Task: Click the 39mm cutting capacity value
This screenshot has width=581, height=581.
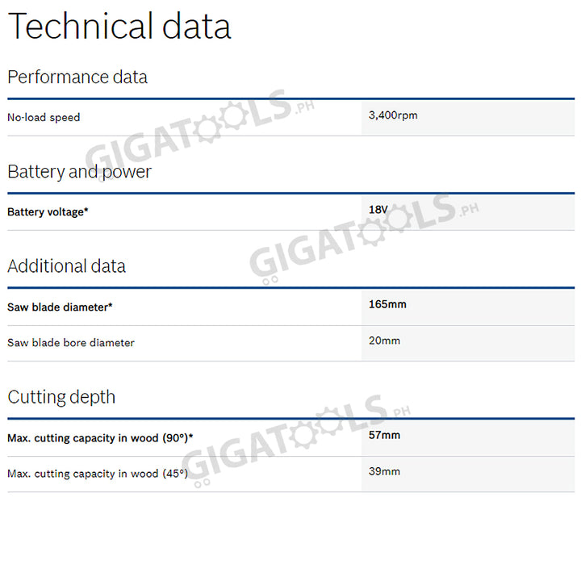Action: 384,471
